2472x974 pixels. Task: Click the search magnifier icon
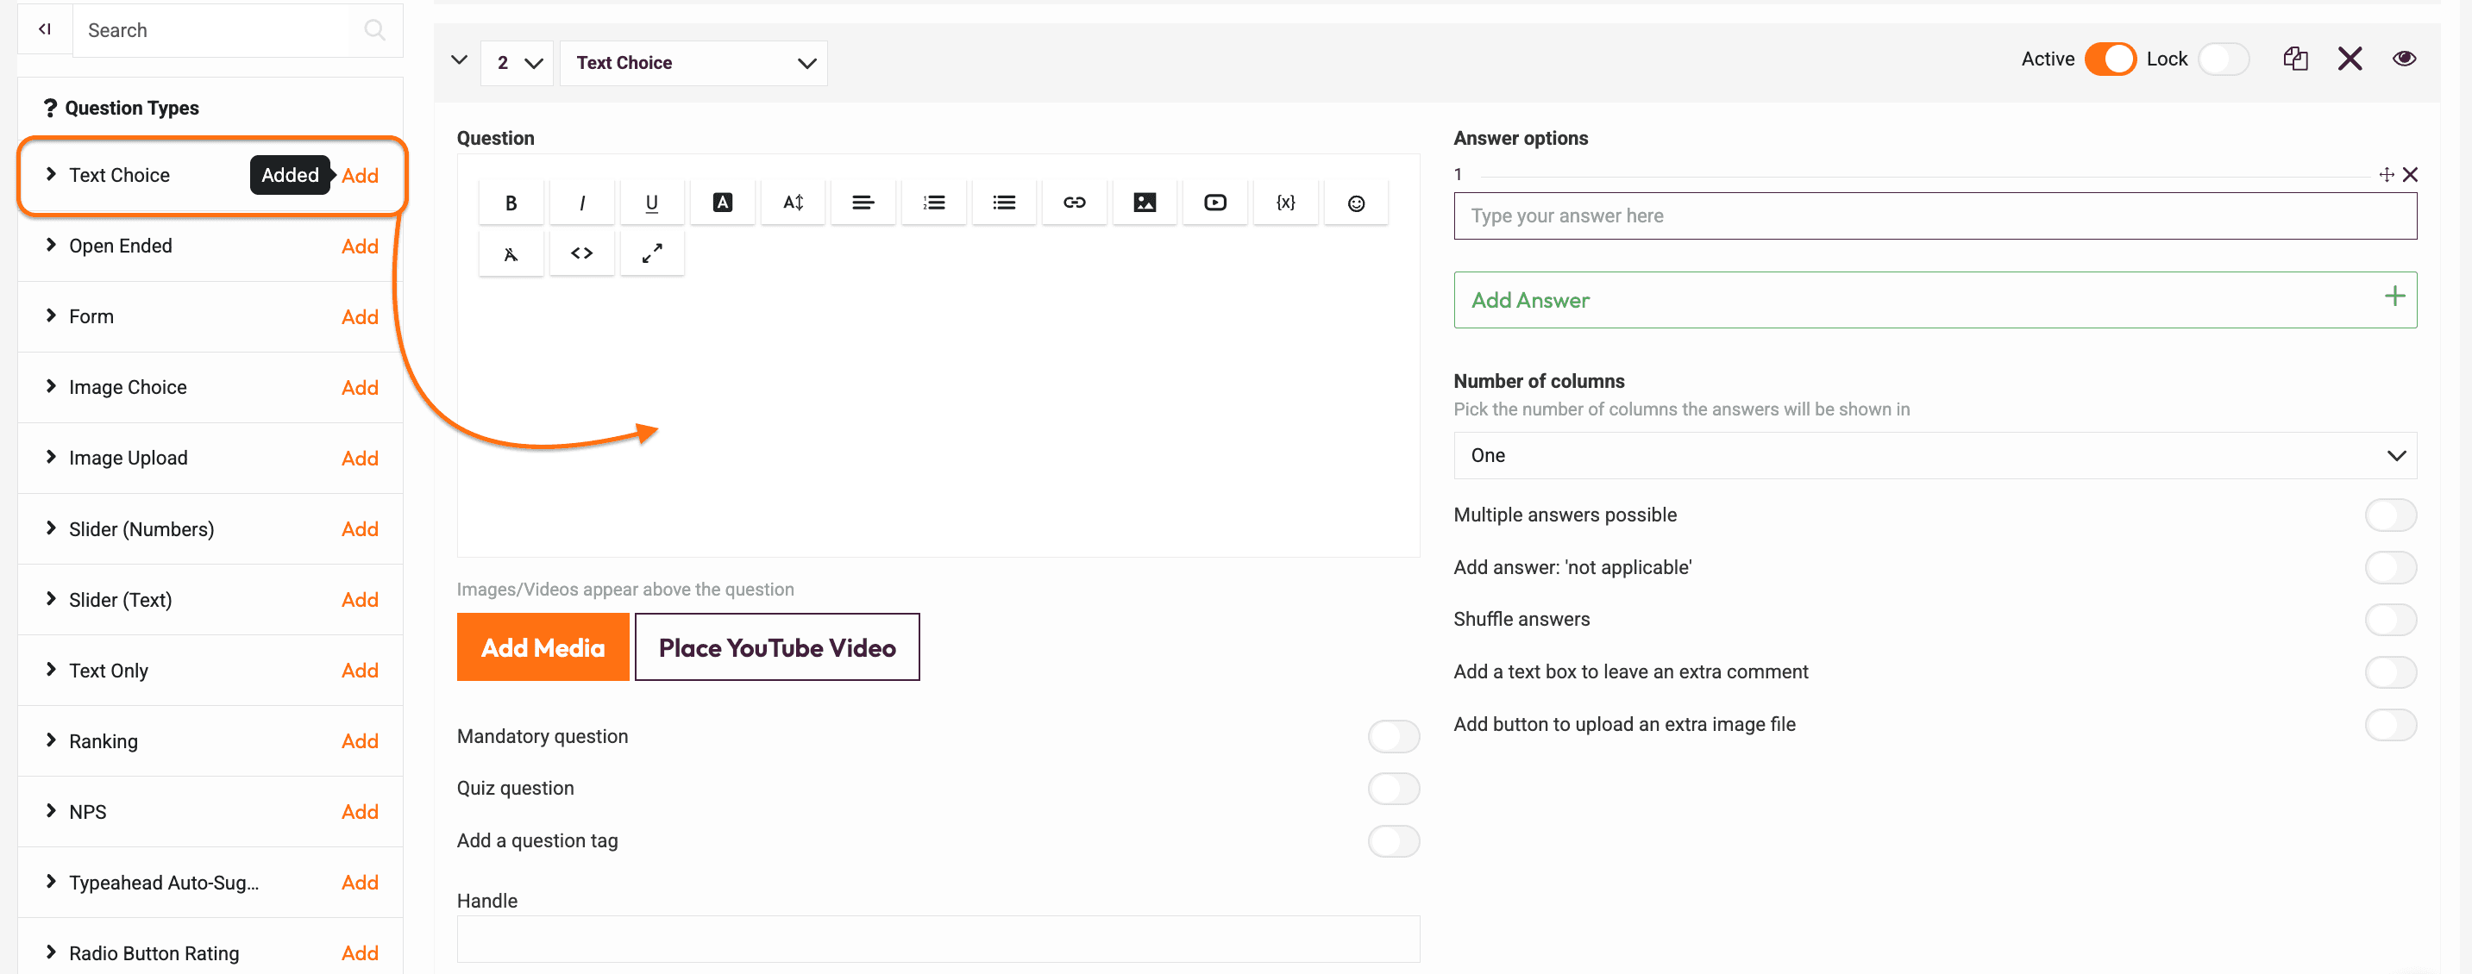(375, 29)
